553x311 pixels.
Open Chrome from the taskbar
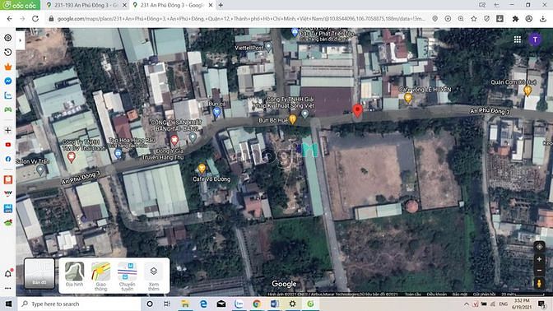point(257,304)
